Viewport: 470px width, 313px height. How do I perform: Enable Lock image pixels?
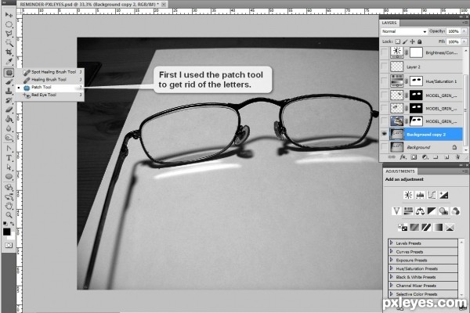point(405,41)
